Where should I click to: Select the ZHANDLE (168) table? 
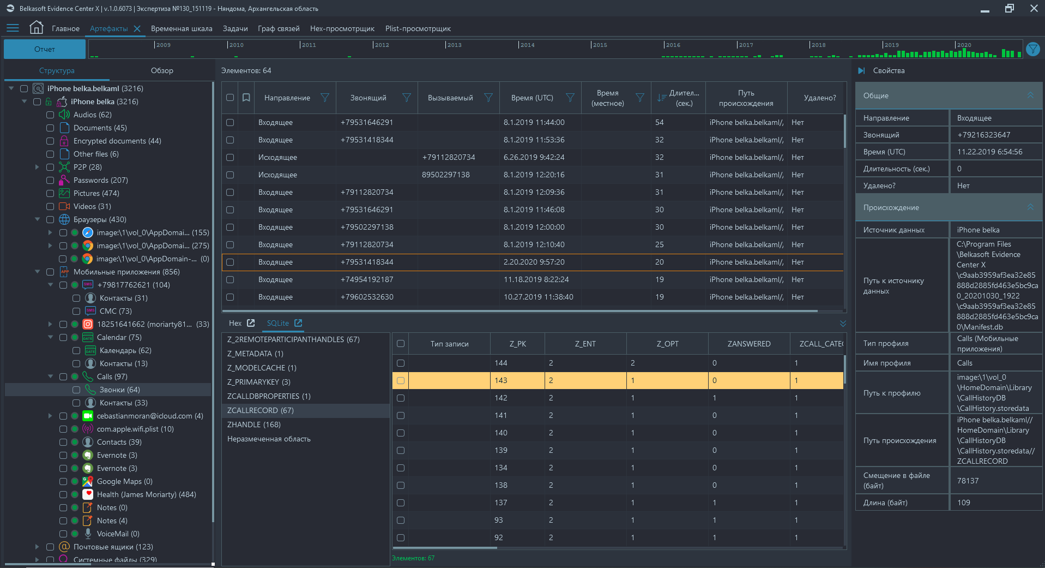tap(306, 424)
